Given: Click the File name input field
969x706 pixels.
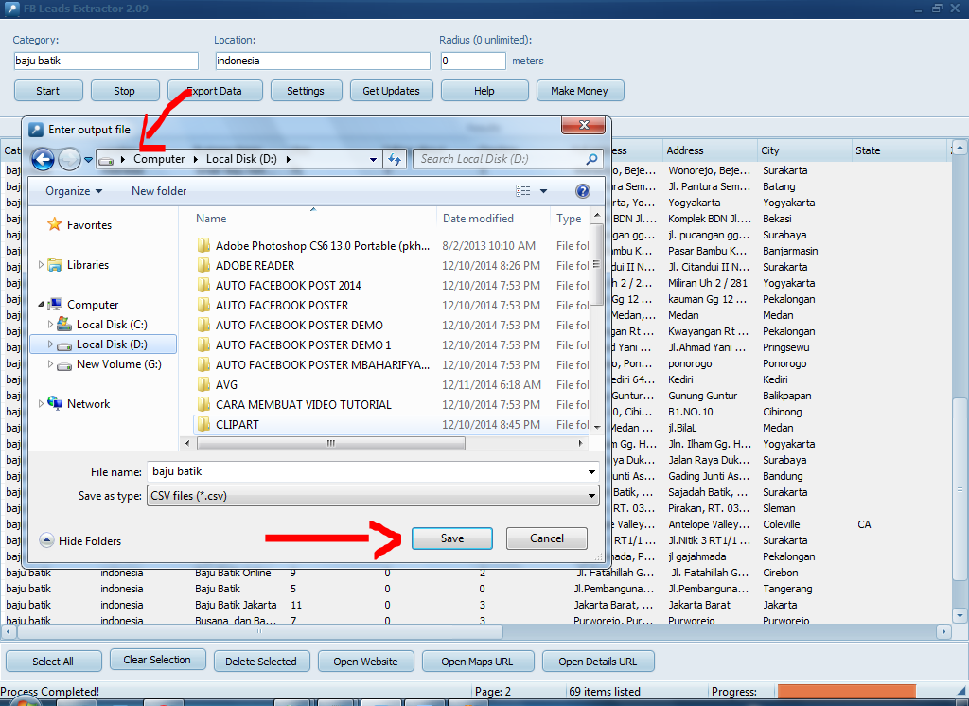Looking at the screenshot, I should pos(367,471).
